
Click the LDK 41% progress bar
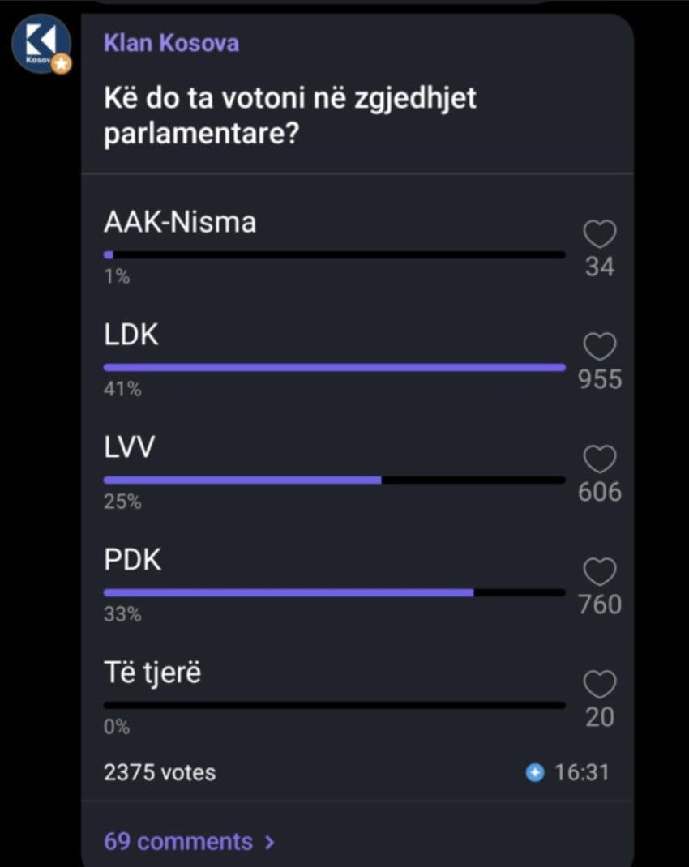(334, 367)
